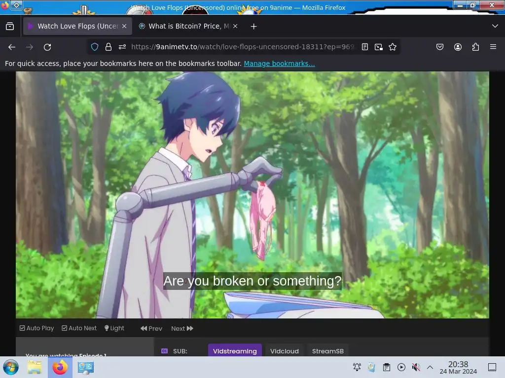Expand the list all tabs dropdown

495,26
